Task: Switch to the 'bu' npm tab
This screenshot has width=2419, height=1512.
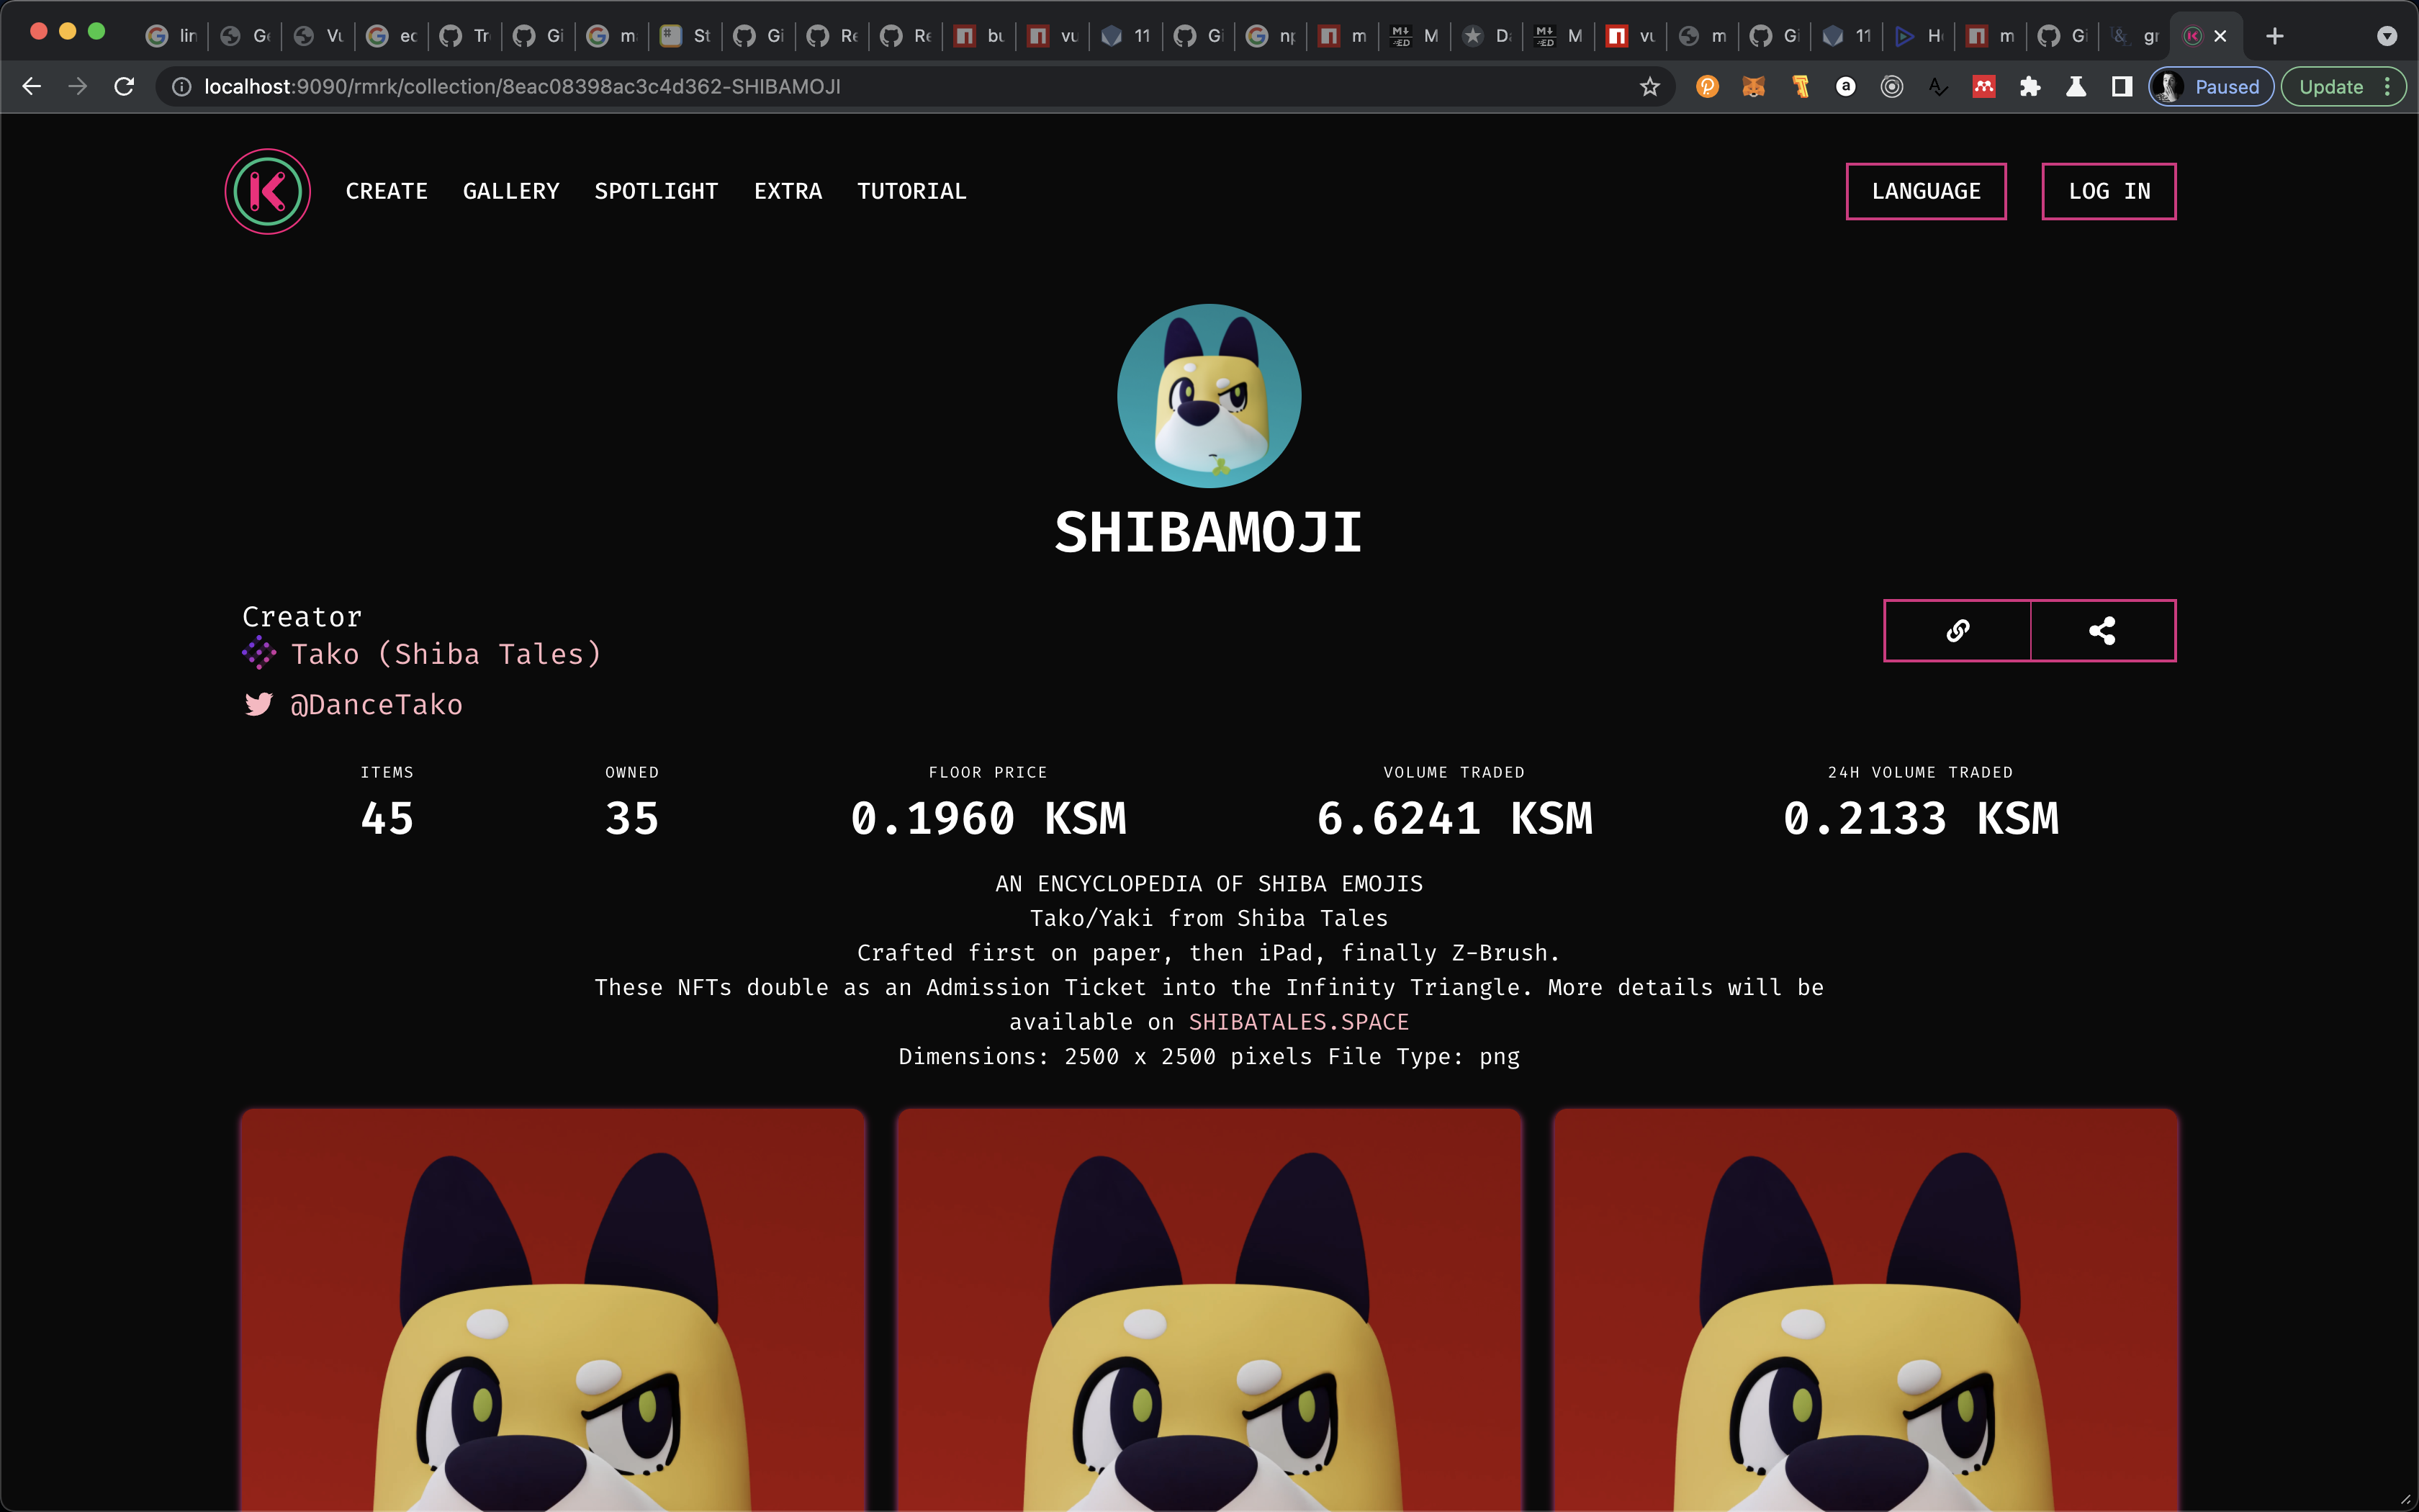Action: coord(980,36)
